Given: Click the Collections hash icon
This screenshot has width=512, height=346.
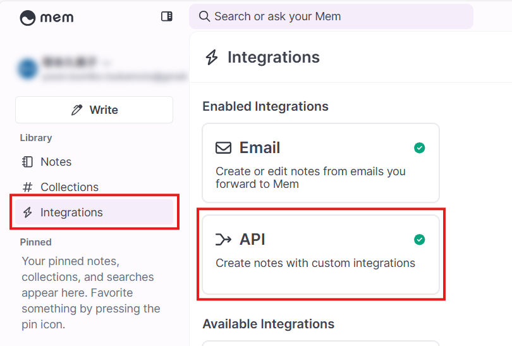Looking at the screenshot, I should (27, 187).
